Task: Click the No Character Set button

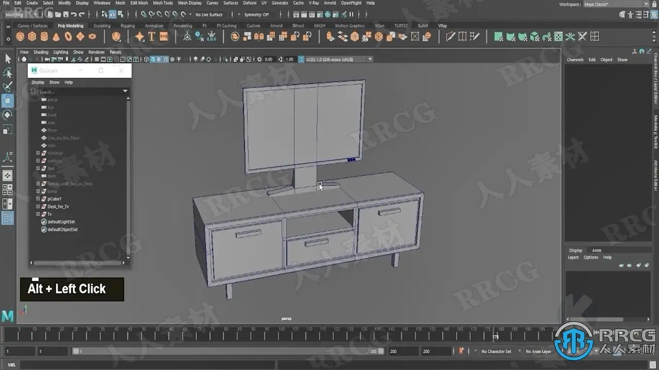Action: tap(496, 351)
